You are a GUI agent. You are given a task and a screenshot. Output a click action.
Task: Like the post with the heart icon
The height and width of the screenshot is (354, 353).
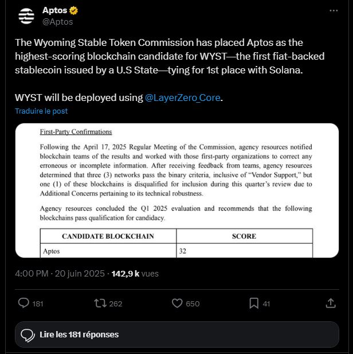[x=178, y=303]
